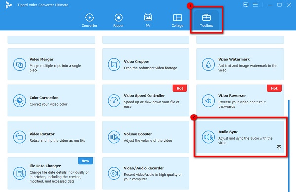Click the Video Rotator rotate icon

pos(19,137)
